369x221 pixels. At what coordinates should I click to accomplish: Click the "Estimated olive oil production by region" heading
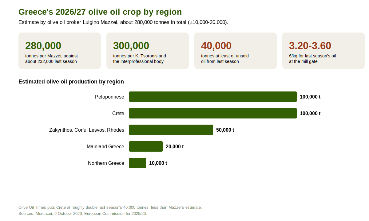click(71, 82)
